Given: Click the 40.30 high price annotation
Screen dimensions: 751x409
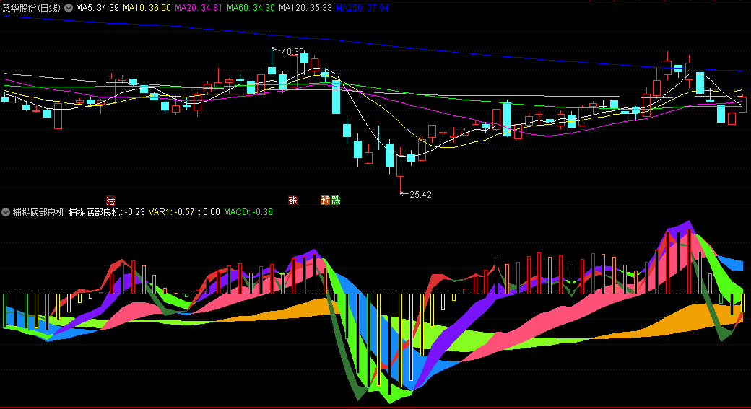Looking at the screenshot, I should coord(292,52).
